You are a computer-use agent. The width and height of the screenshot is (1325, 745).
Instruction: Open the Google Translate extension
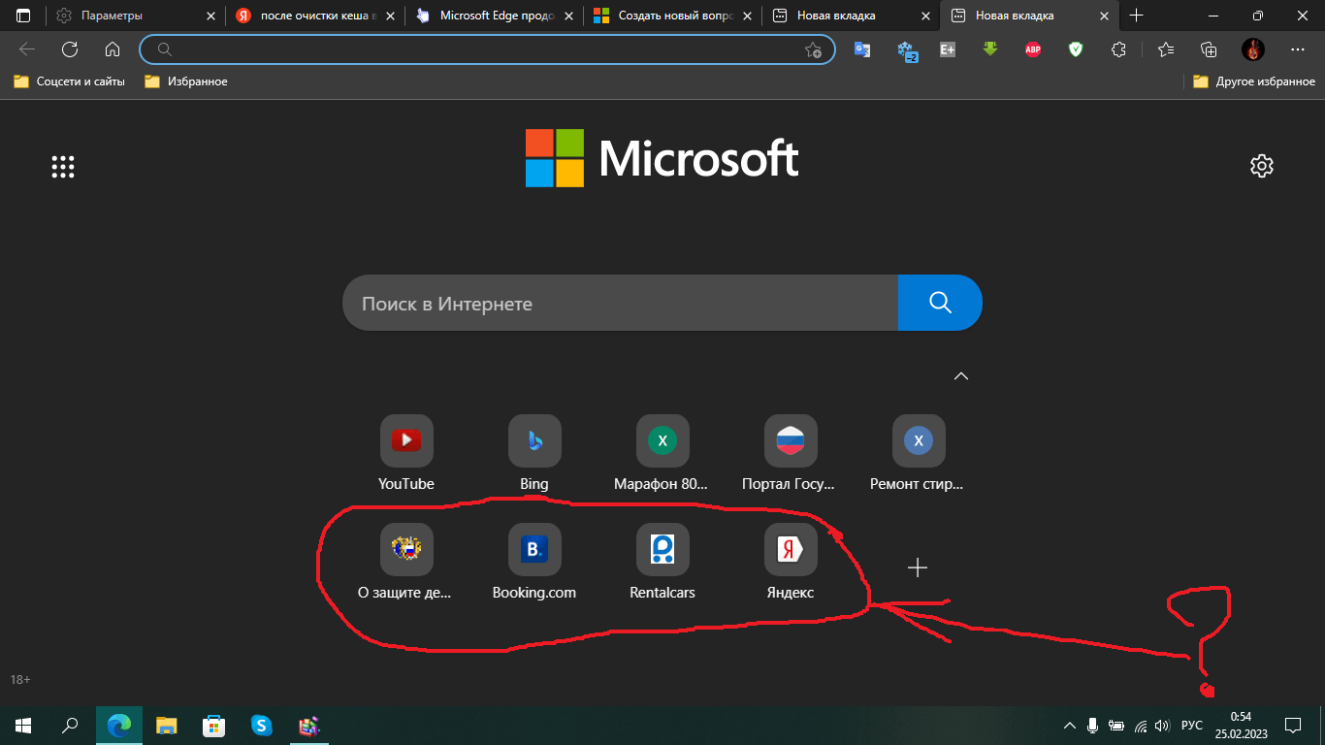(862, 49)
